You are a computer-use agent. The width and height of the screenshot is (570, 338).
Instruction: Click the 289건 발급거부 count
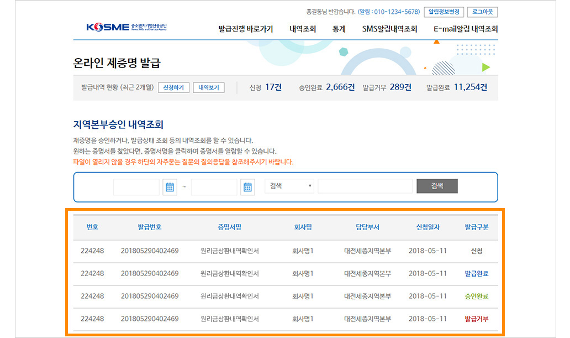point(400,87)
